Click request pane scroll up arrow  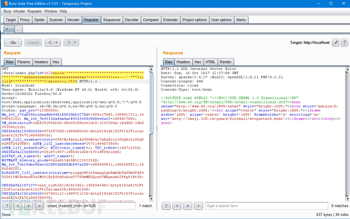point(151,69)
